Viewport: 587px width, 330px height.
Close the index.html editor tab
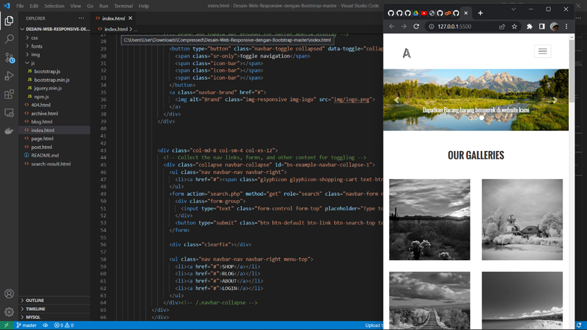tap(131, 18)
